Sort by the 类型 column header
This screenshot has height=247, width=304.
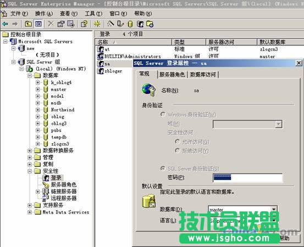(189, 42)
